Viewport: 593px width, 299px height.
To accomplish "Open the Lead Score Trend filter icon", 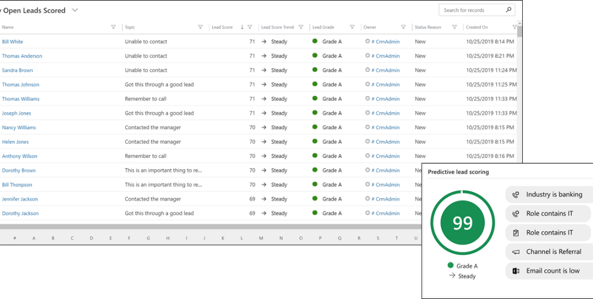I will click(x=301, y=27).
